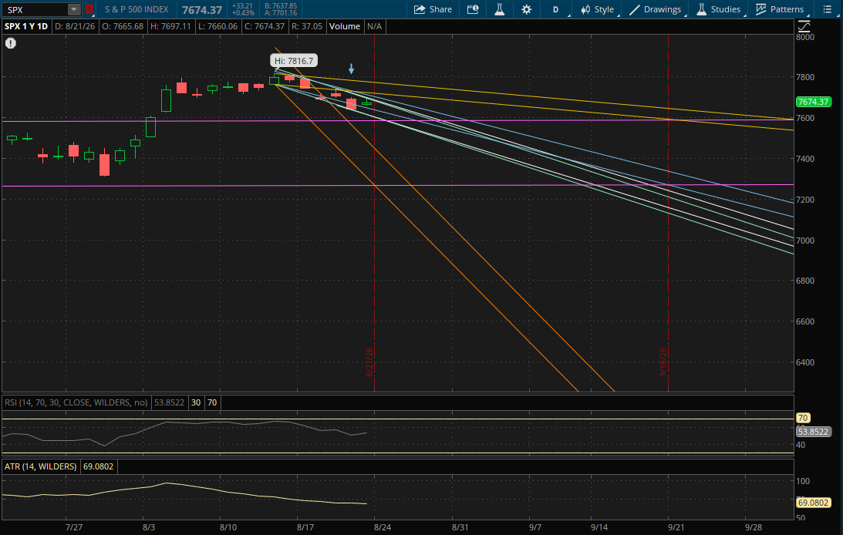Click the SPX 1 Y 1D chart label
The width and height of the screenshot is (843, 535).
26,26
